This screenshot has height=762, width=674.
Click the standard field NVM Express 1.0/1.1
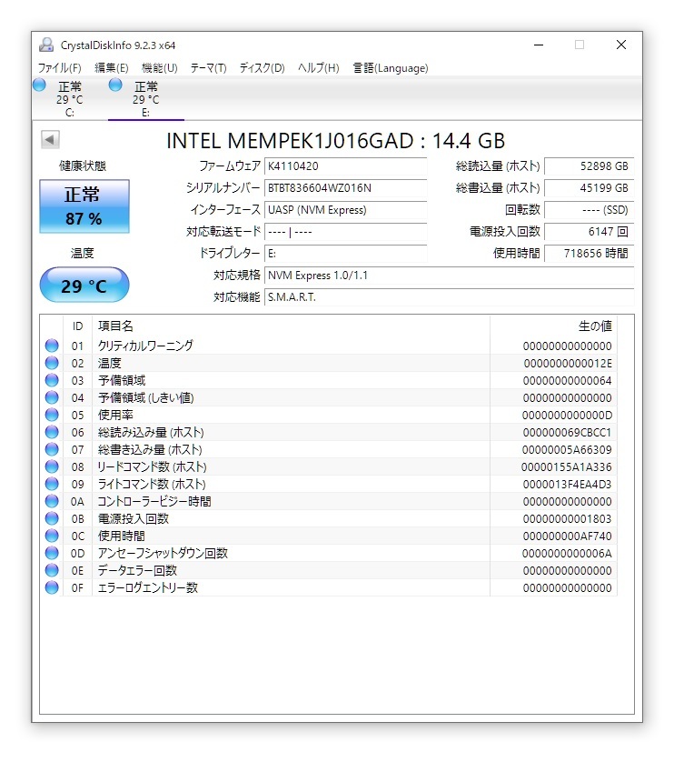pyautogui.click(x=449, y=276)
